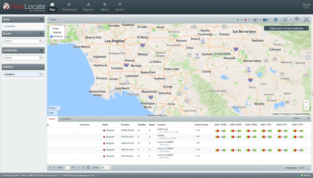Click the map zoom out minus button
This screenshot has height=178, width=313.
[306, 107]
